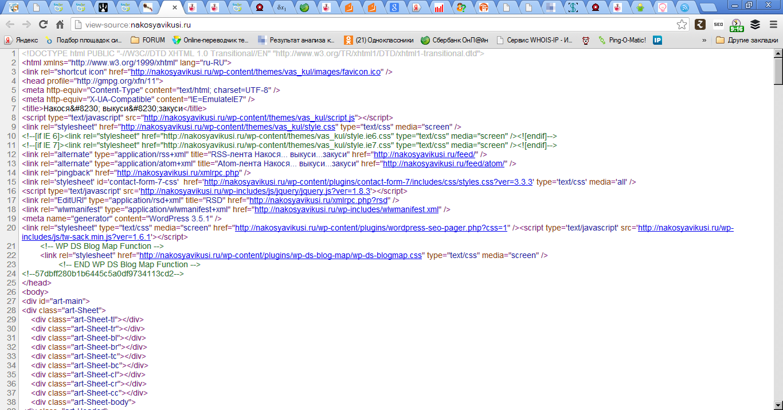Image resolution: width=783 pixels, height=410 pixels.
Task: Open the wp-ds-blogmap.css link
Action: click(x=281, y=255)
